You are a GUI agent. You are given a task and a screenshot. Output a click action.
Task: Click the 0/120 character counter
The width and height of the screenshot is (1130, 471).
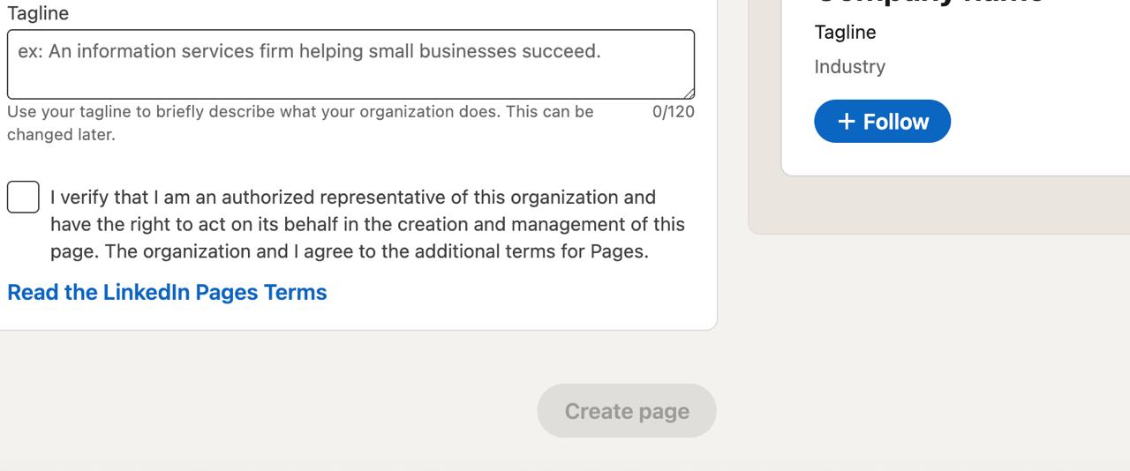tap(673, 112)
